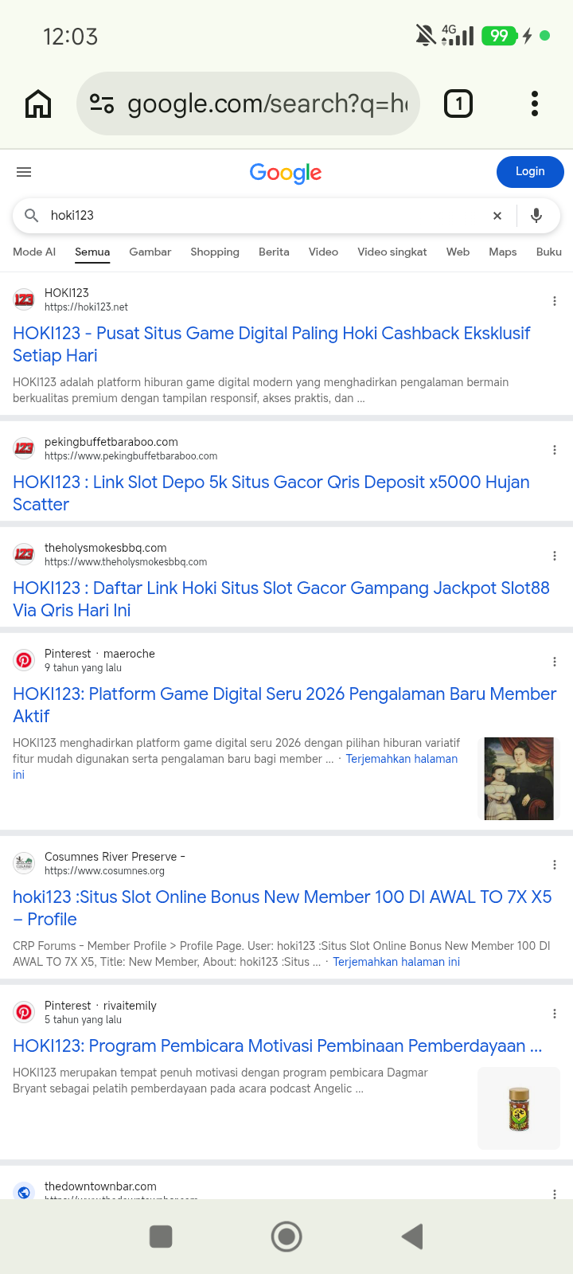Tap thedowntownbar.com site name
The image size is (573, 1274).
(x=100, y=1186)
